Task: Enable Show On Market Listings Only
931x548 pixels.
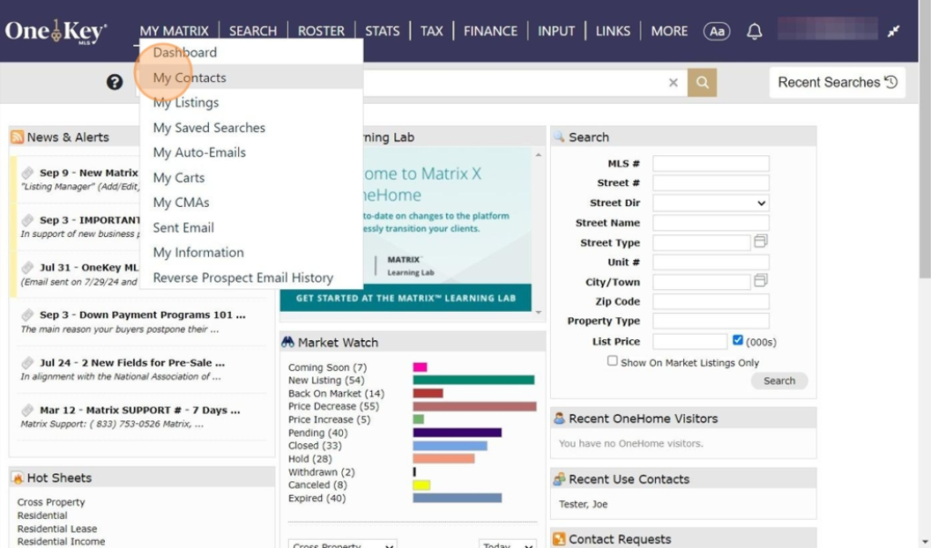Action: [x=612, y=360]
